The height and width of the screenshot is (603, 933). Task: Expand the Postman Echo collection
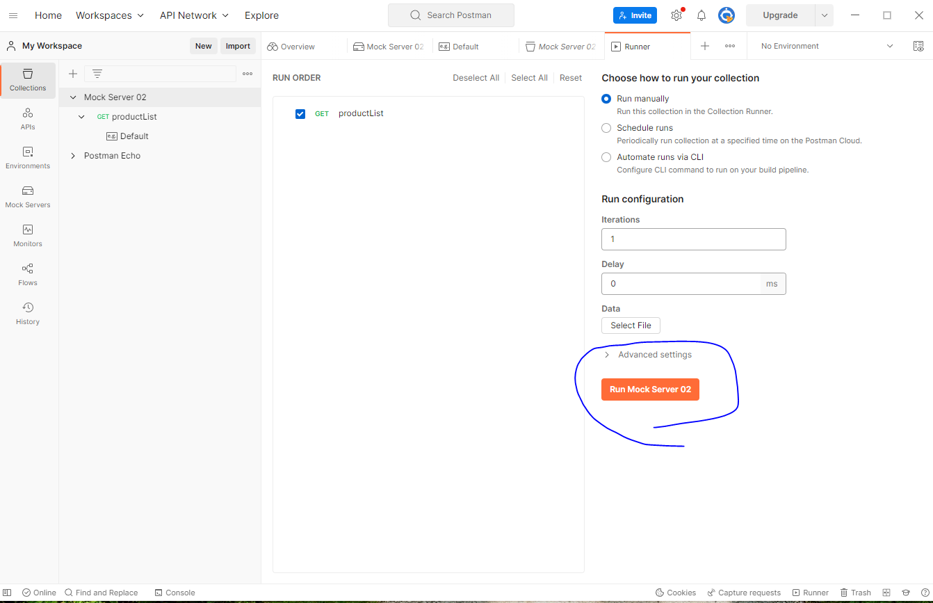[73, 156]
